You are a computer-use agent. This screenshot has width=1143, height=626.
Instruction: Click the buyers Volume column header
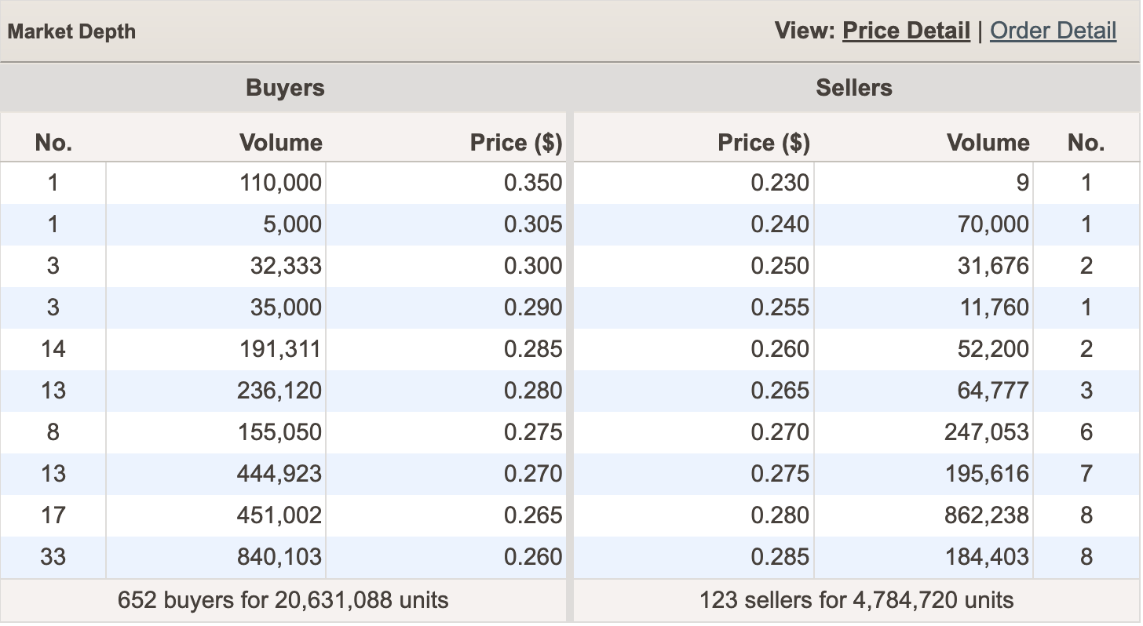[280, 143]
